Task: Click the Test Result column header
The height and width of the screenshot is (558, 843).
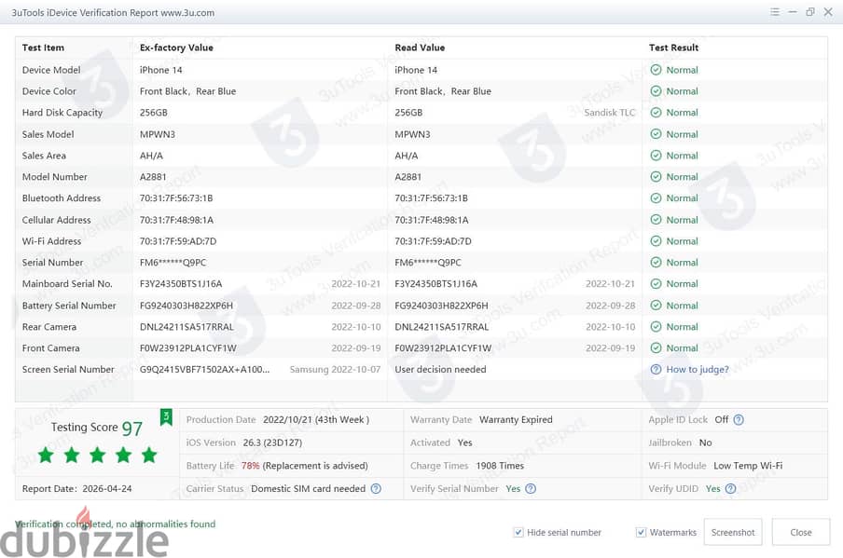Action: point(673,48)
